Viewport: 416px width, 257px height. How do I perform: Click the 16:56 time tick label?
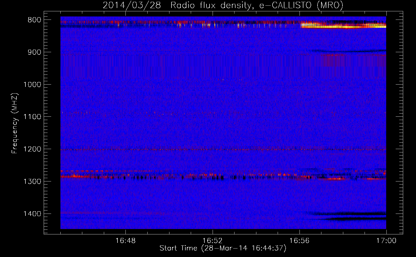tap(299, 241)
